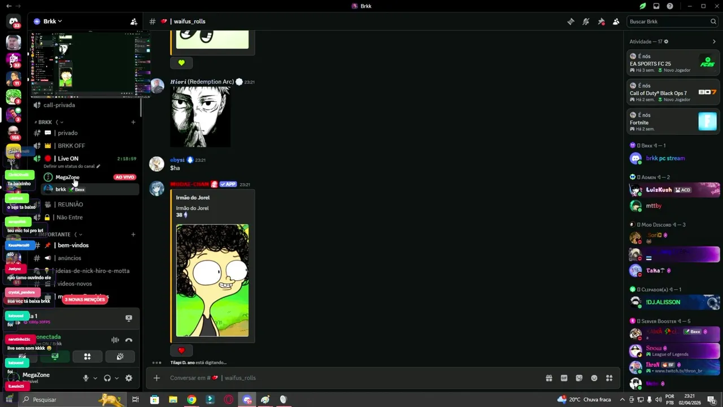The height and width of the screenshot is (407, 723).
Task: Open pinned messages icon
Action: point(601,21)
